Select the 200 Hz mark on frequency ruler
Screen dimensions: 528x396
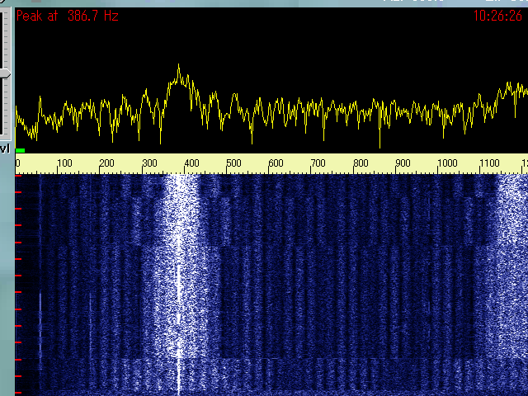107,163
